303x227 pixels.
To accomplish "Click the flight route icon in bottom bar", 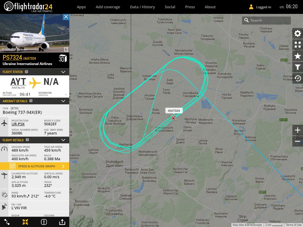I will tap(7, 222).
